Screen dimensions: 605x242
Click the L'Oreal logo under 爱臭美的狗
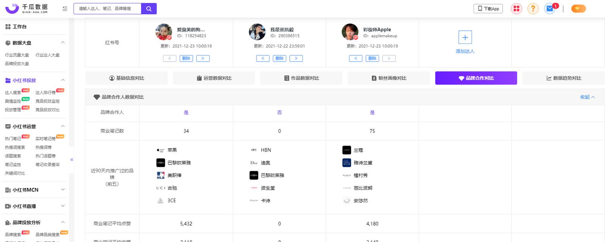160,163
